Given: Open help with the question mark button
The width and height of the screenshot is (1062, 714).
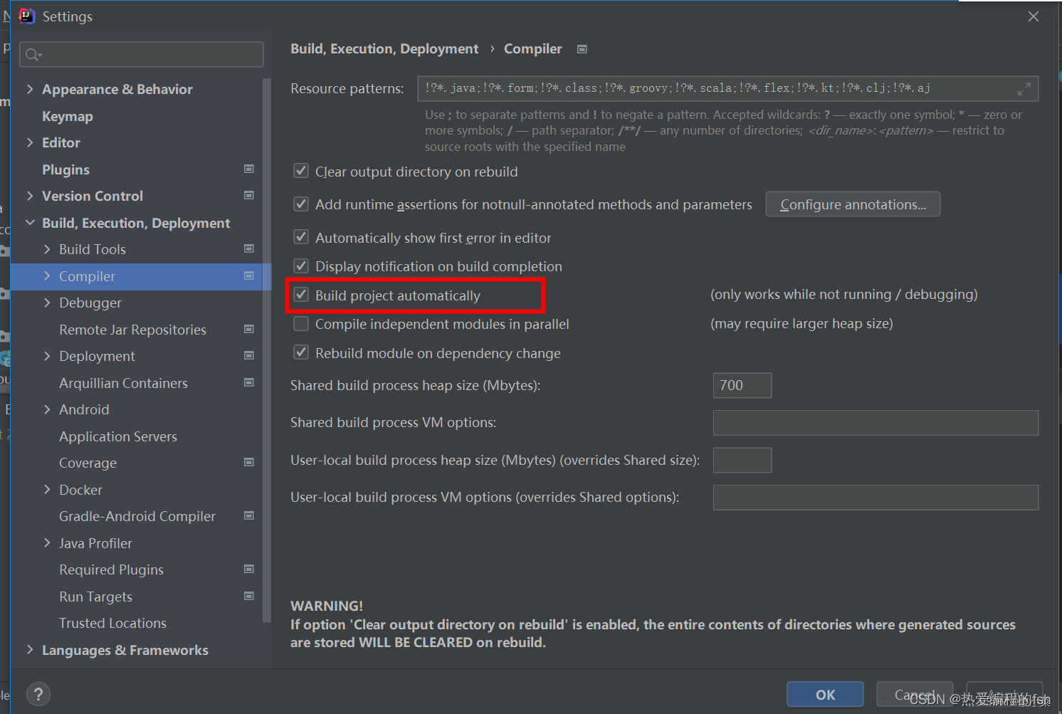Looking at the screenshot, I should pyautogui.click(x=38, y=694).
